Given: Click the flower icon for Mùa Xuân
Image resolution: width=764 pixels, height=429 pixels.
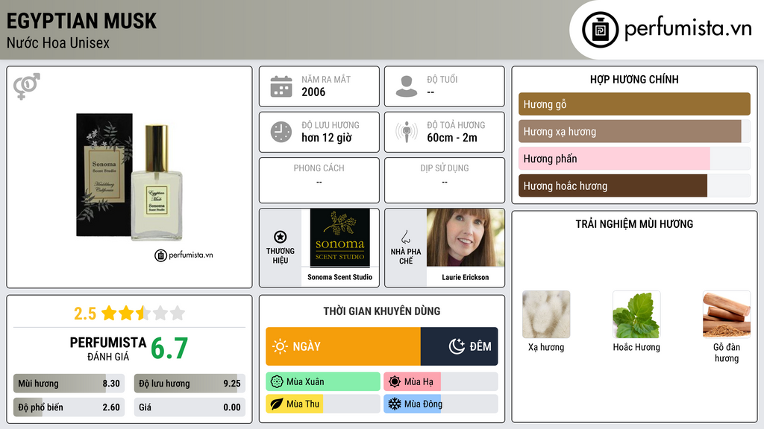Looking at the screenshot, I should pos(277,382).
